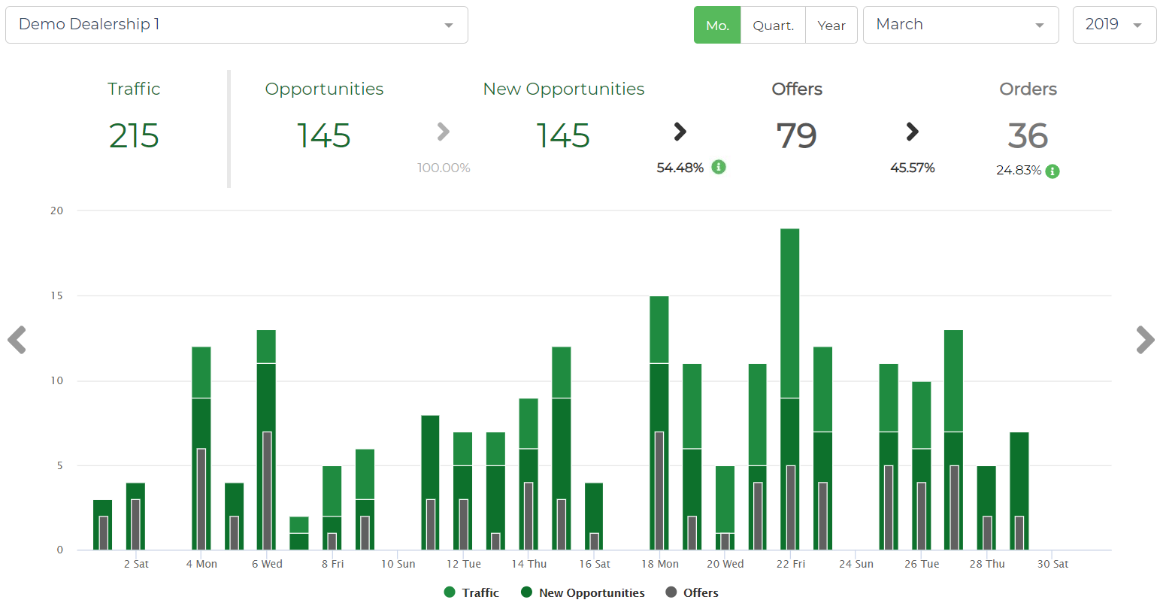Screen dimensions: 1160x615
Task: Open the 2019 year dropdown
Action: pos(1113,25)
